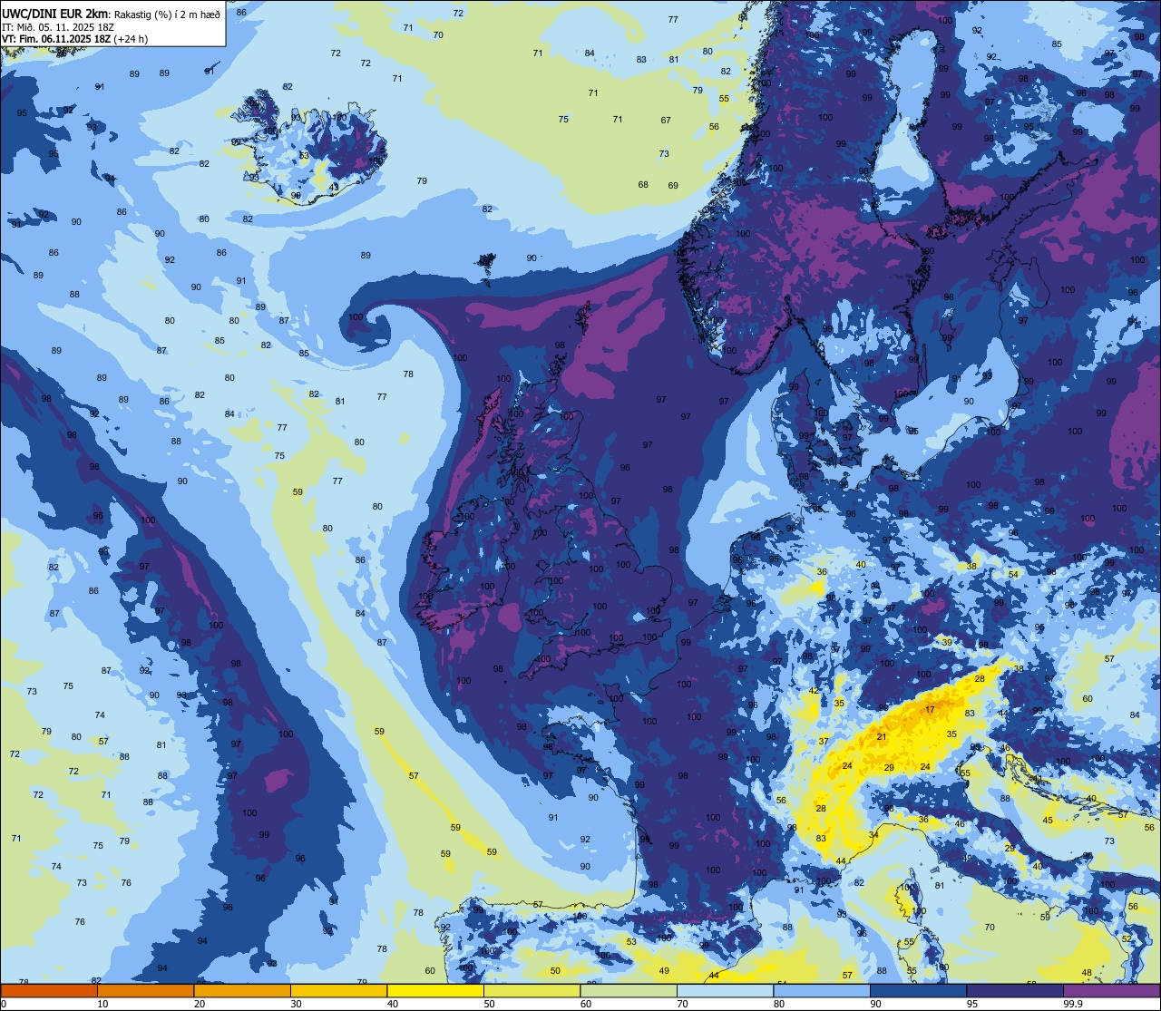This screenshot has height=1011, width=1161.
Task: Click the "43" humidity value over Iceland
Action: (334, 188)
